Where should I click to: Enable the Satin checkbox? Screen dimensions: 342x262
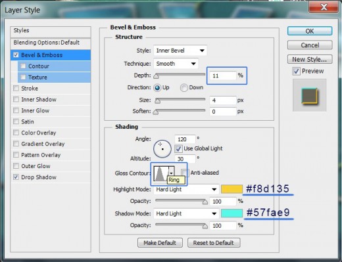point(16,121)
